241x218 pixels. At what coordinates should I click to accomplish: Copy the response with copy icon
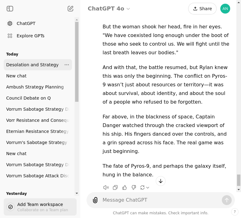[115, 187]
